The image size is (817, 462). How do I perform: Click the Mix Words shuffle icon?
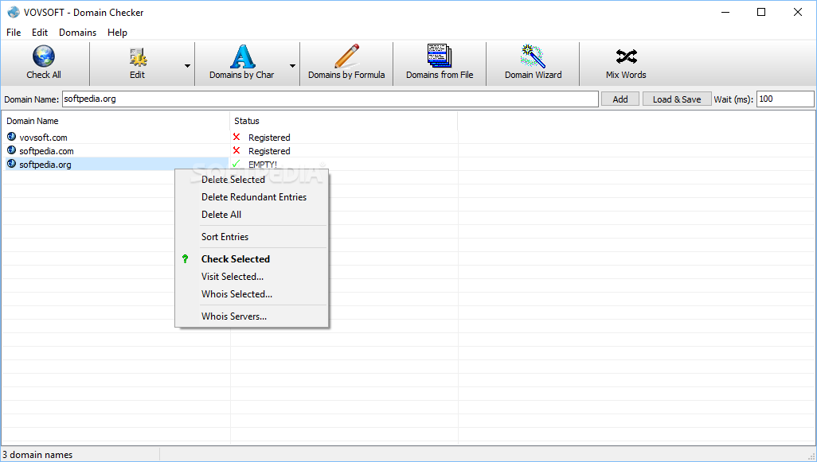tap(626, 56)
